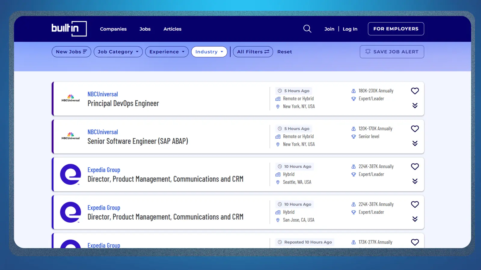Go to the Companies menu
This screenshot has height=270, width=481.
tap(113, 29)
